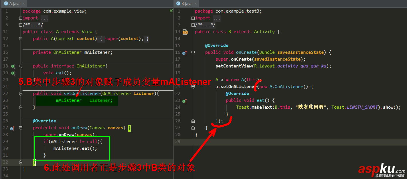Viewport: 407px width, 179px height.
Task: Click the fold-end marker on A.java line 32
Action: pos(21,162)
